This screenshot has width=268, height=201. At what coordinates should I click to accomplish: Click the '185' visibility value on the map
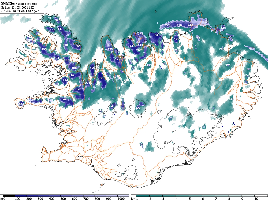point(74,68)
